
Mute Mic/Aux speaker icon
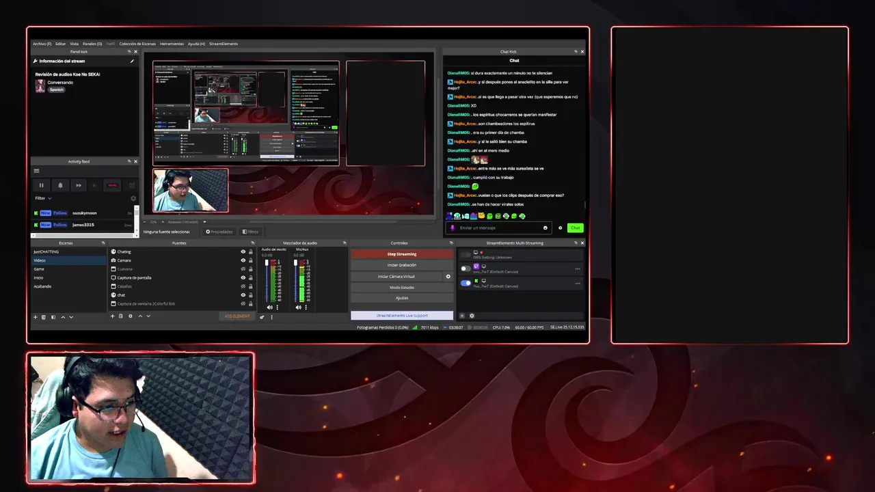[x=298, y=307]
